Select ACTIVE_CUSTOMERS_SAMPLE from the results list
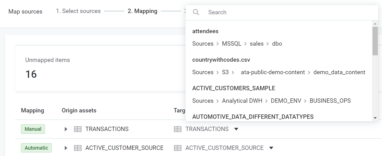This screenshot has height=156, width=382. coord(234,88)
